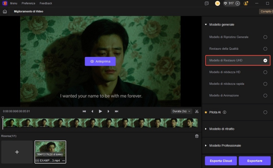Click the Esporta Cloud button
273x168 pixels.
point(220,161)
